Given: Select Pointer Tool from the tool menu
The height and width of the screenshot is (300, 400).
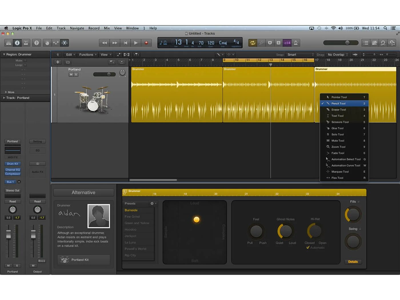Looking at the screenshot, I should pos(344,97).
